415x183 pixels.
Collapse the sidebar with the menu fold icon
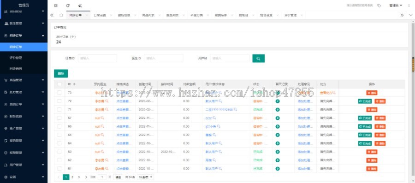pyautogui.click(x=56, y=5)
